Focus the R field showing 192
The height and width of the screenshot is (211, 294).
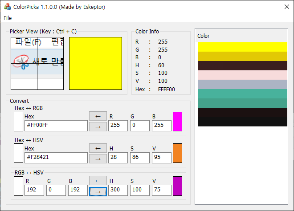[x=34, y=190]
